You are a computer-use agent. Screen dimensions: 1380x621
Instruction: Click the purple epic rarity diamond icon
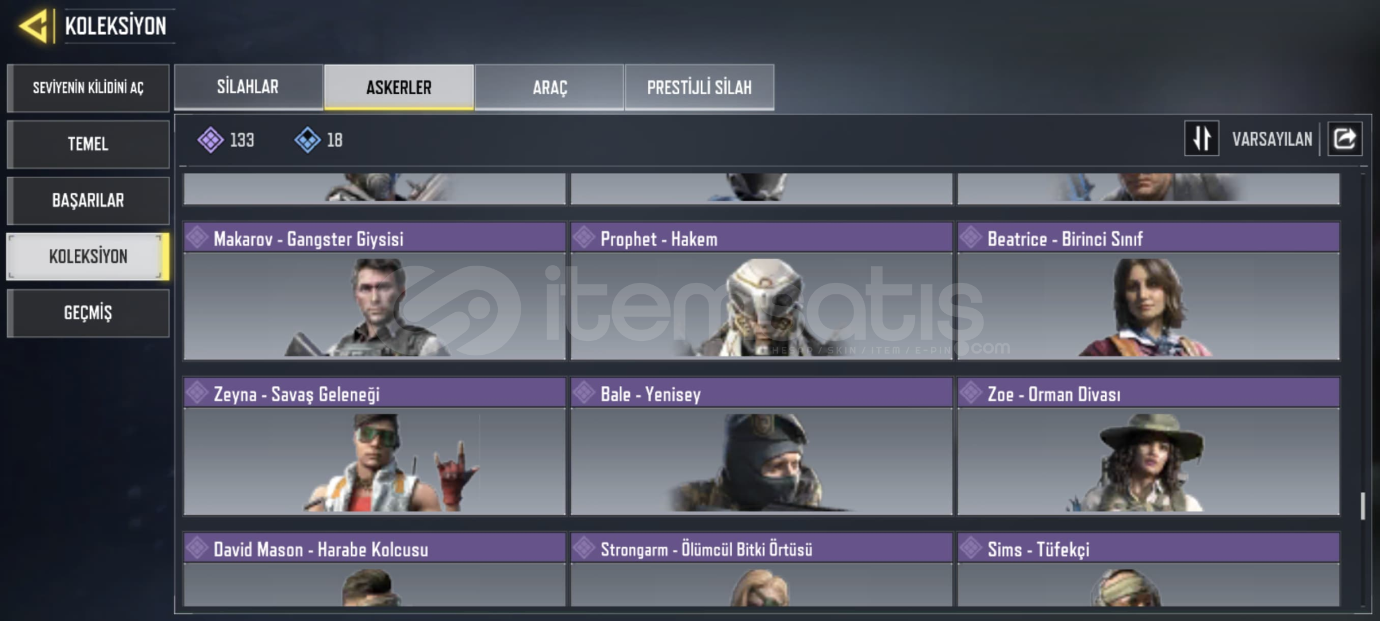210,140
